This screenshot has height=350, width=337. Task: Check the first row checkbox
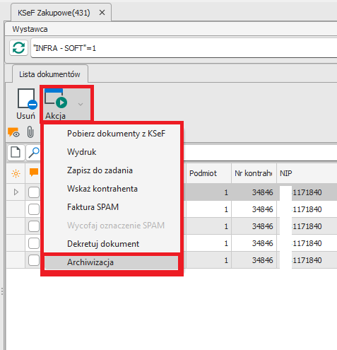[x=34, y=192]
